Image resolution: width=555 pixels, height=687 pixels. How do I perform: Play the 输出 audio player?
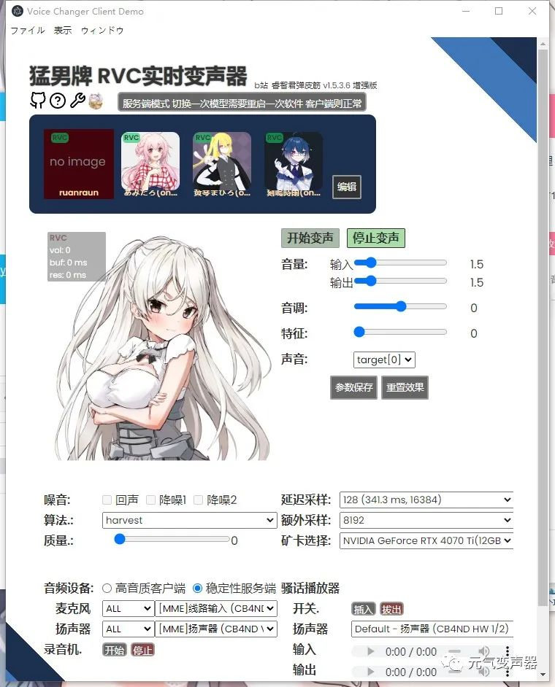(371, 672)
